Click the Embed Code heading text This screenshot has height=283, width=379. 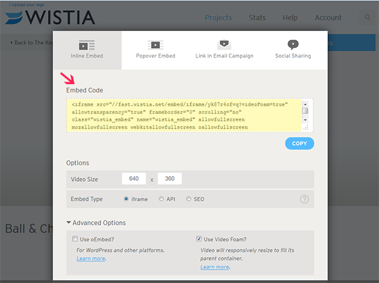85,90
